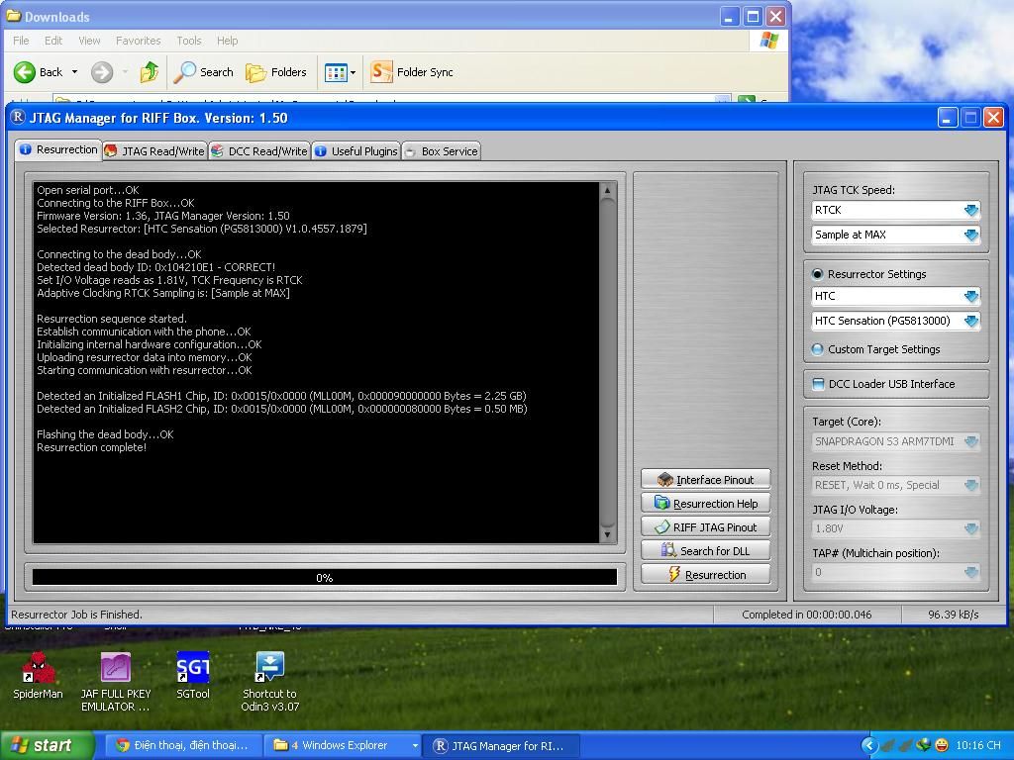Click the Windows flag logo in Downloads window
Screen dimensions: 1014x760
pos(768,41)
